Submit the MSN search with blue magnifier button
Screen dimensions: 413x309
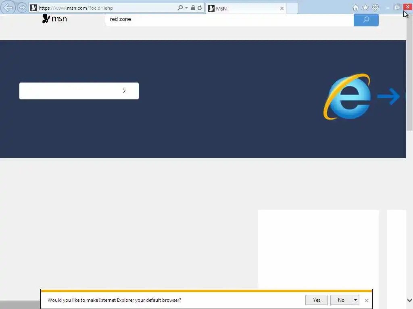(366, 19)
